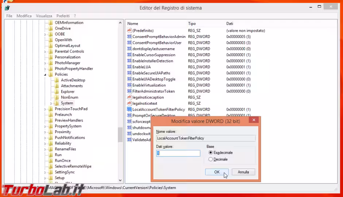Click the (Predefinito) string value icon

(x=129, y=31)
